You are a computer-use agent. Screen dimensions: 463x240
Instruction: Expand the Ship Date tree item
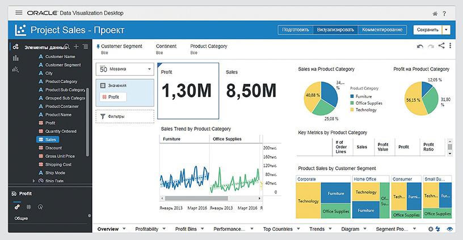[33, 181]
